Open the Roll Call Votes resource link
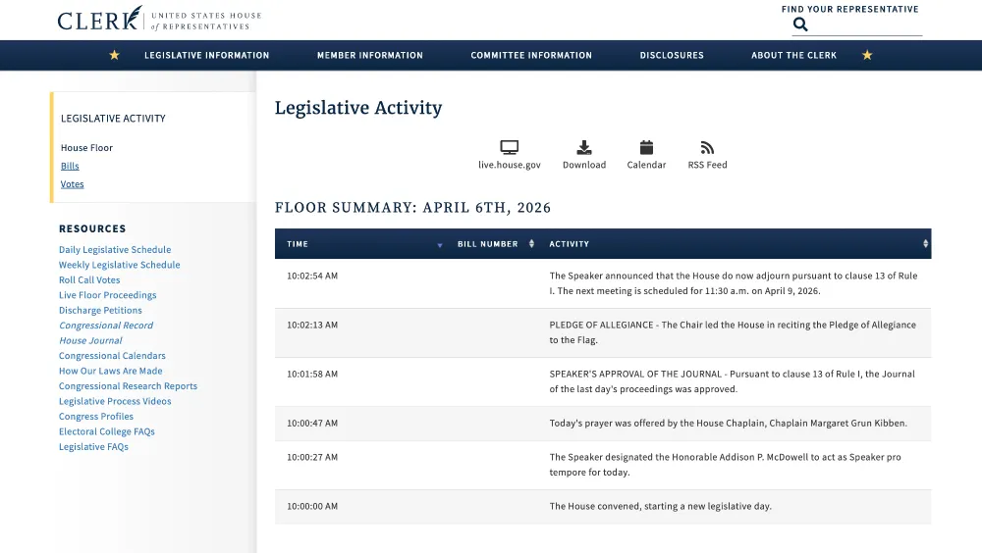 tap(89, 280)
